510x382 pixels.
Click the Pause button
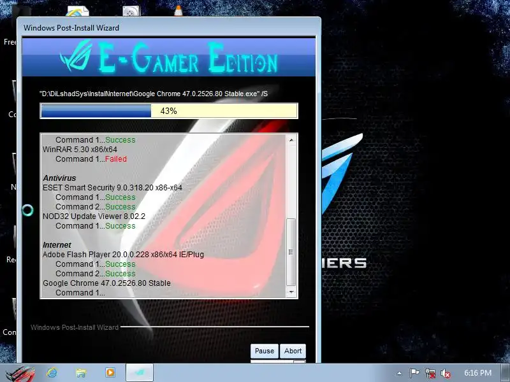[x=264, y=351]
